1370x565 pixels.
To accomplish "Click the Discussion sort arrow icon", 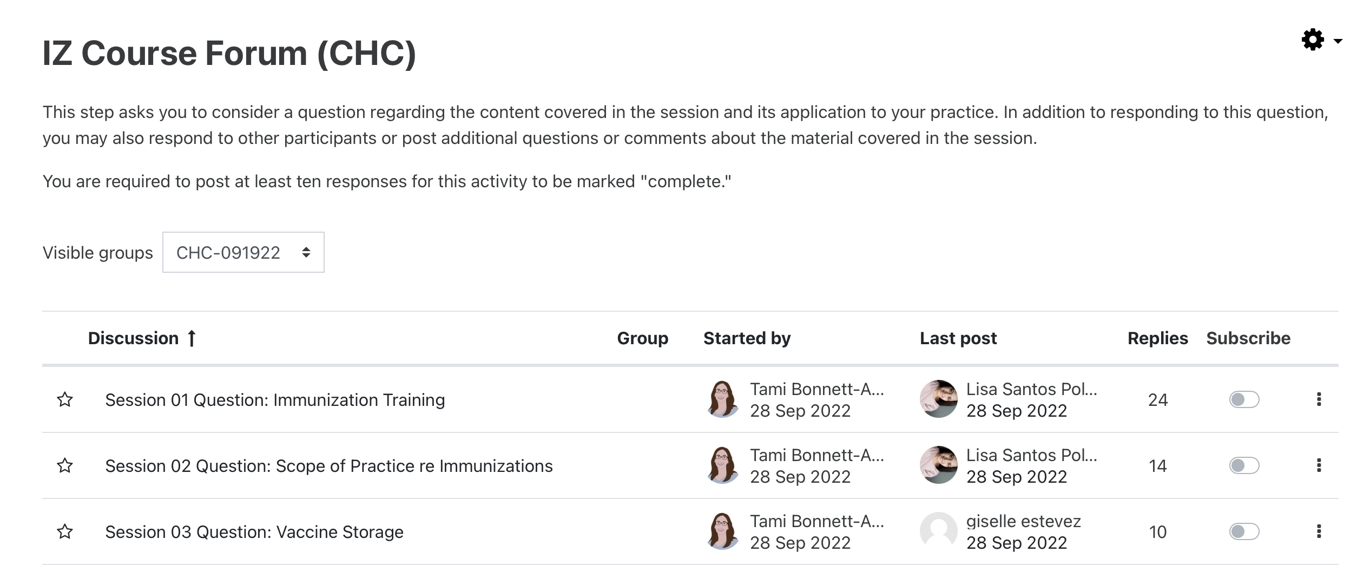I will [192, 338].
